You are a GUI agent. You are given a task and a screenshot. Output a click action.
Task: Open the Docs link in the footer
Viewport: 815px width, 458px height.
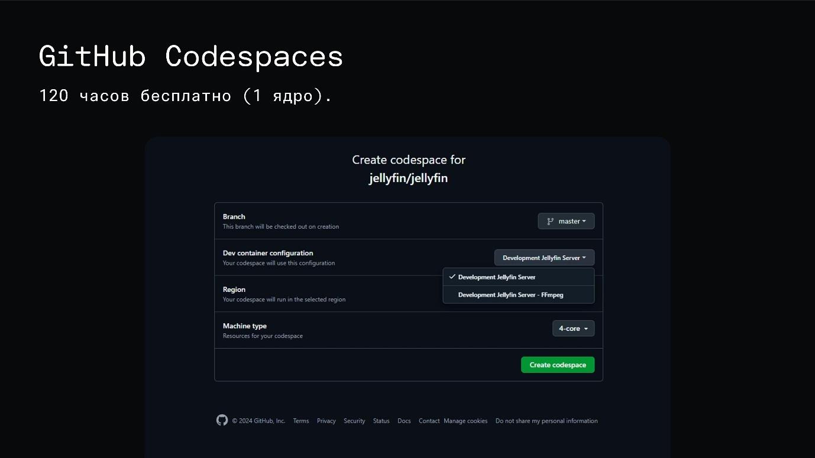(404, 420)
